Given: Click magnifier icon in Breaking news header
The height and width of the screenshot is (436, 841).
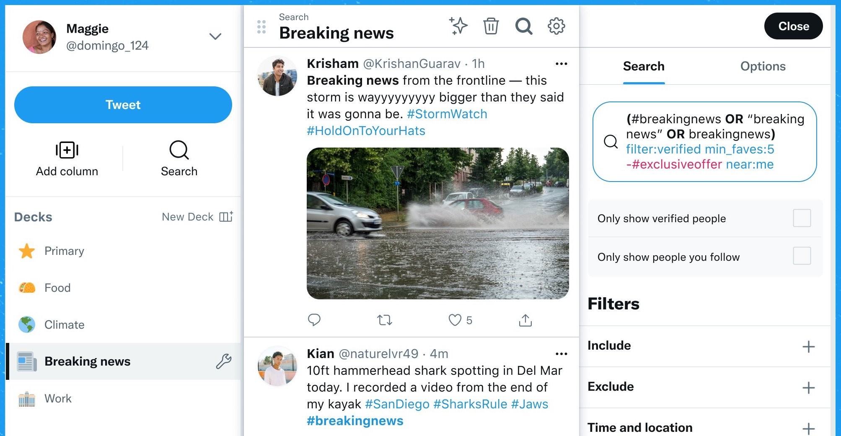Looking at the screenshot, I should click(524, 26).
